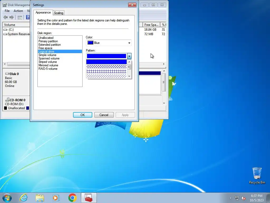Click the muted volume icon in system tray
This screenshot has width=270, height=203.
pos(243,198)
